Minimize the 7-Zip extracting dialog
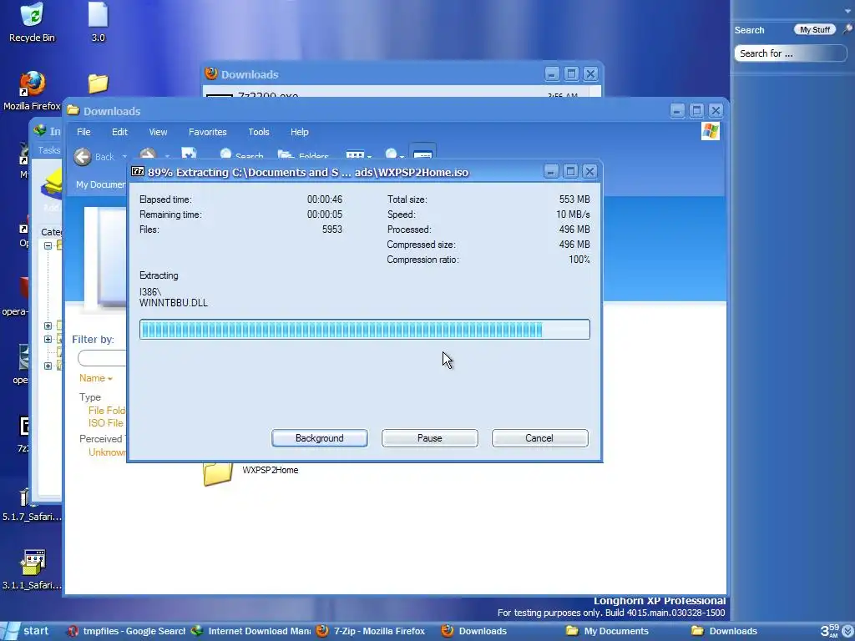 coord(551,172)
